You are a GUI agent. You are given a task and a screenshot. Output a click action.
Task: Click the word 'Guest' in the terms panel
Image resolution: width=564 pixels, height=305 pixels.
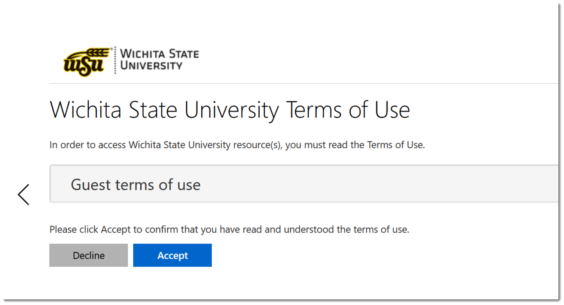click(x=91, y=185)
